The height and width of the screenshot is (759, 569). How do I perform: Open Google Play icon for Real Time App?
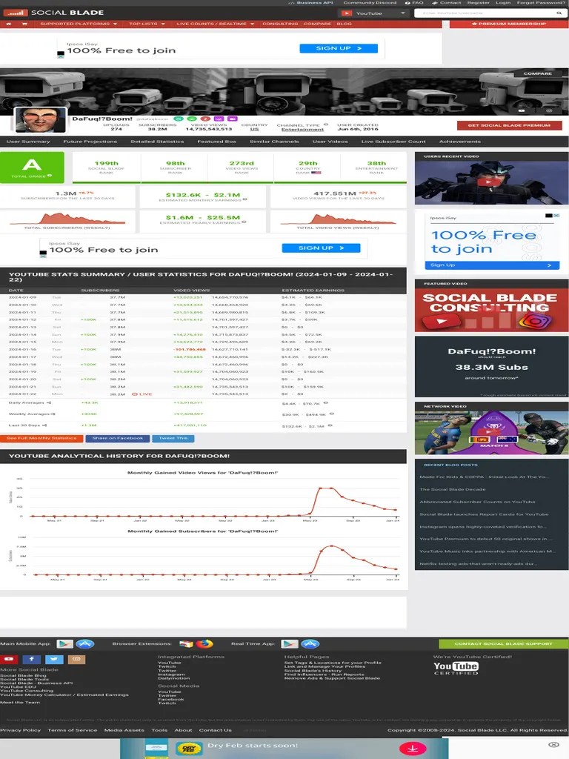[x=290, y=644]
